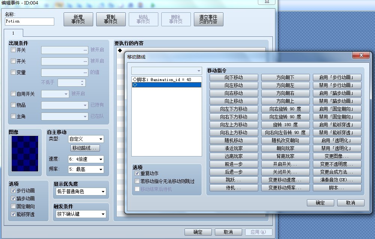This screenshot has width=375, height=239.
Task: Check the 变量 condition checkbox
Action: pyautogui.click(x=13, y=72)
